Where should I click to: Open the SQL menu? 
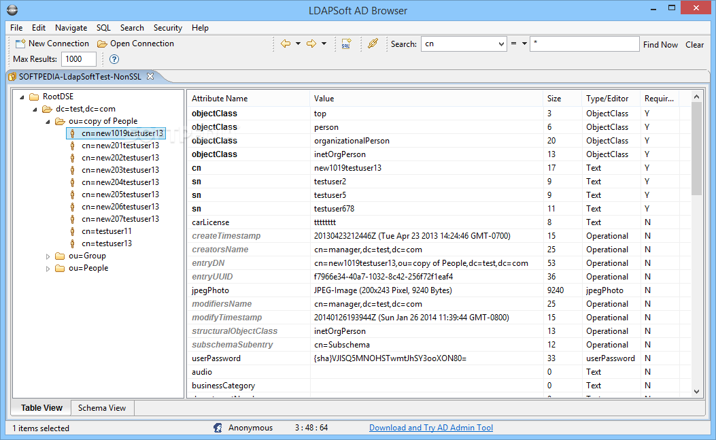pos(103,28)
